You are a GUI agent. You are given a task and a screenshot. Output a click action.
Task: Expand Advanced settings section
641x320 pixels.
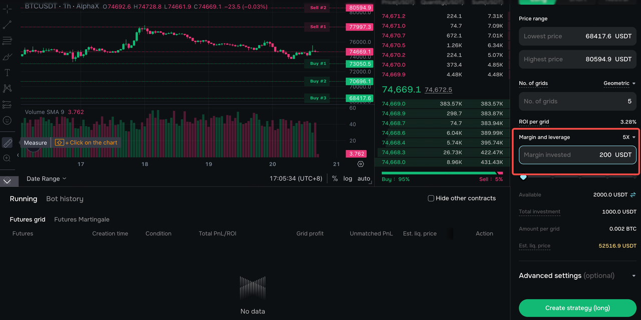point(577,275)
